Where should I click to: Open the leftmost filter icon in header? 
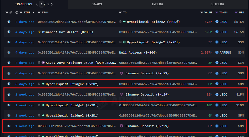coord(7,13)
